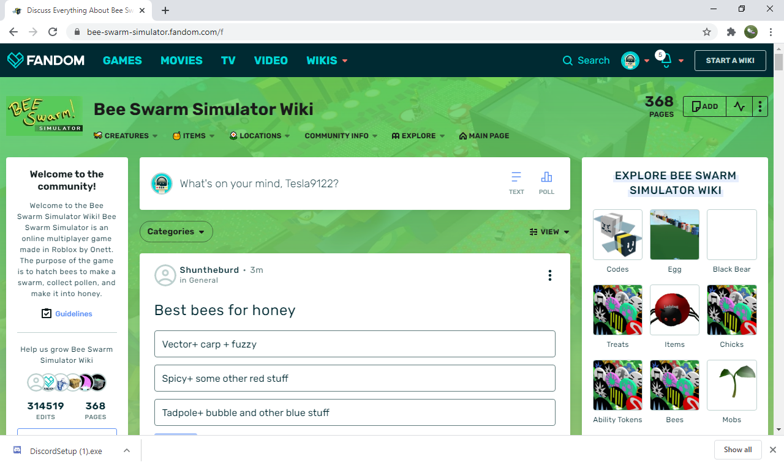Open the Codes thumbnail
Screen dimensions: 784x465
click(617, 234)
